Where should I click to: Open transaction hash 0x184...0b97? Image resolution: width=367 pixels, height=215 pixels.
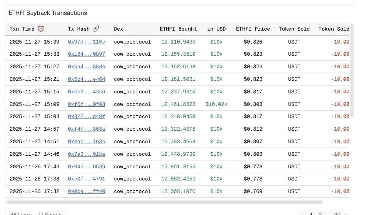tap(86, 54)
